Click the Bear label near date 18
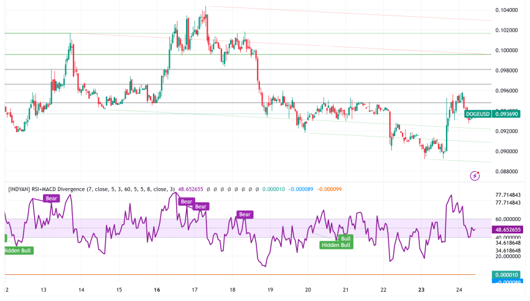 point(244,214)
